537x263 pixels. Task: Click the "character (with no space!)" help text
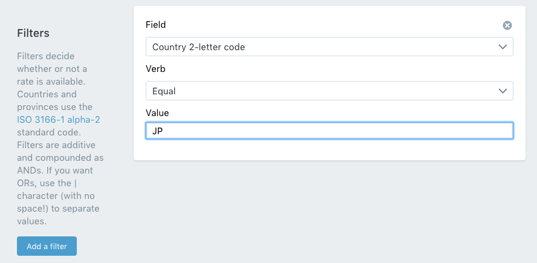point(58,202)
